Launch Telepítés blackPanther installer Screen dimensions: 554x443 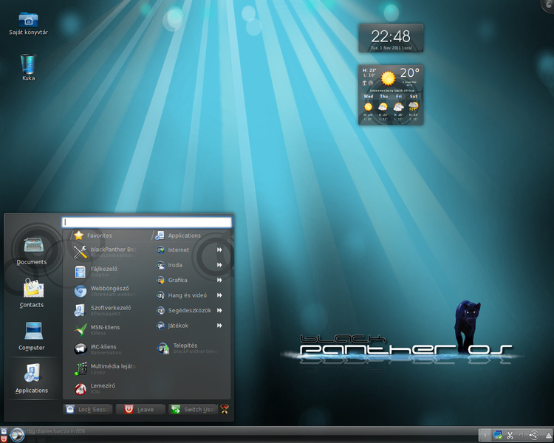[188, 348]
